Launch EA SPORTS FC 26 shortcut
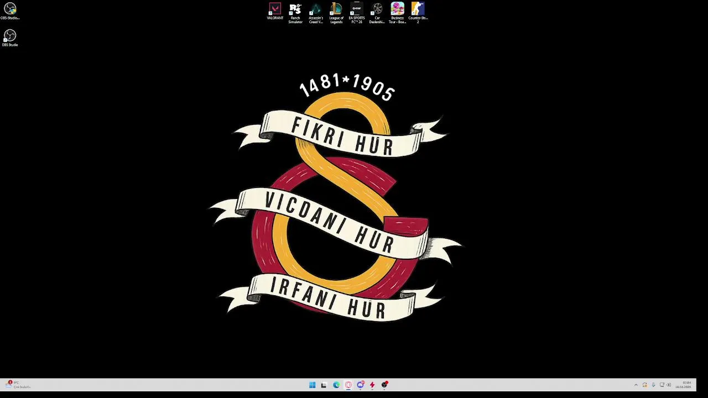Viewport: 708px width, 398px height. 357,13
